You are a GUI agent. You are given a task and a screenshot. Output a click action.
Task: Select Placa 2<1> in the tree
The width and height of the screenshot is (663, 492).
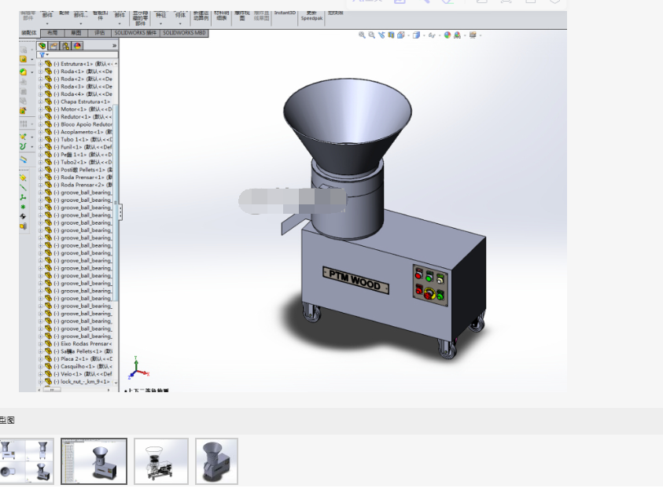pos(83,359)
